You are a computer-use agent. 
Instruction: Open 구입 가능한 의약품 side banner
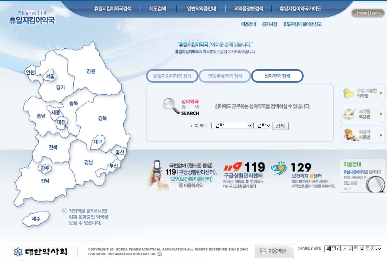coord(363,93)
